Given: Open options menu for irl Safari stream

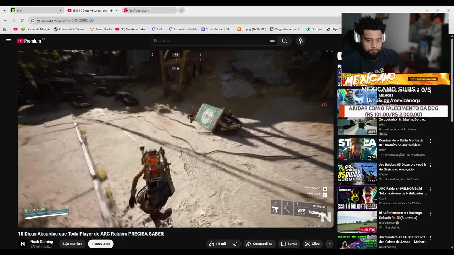Looking at the screenshot, I should coord(431,214).
